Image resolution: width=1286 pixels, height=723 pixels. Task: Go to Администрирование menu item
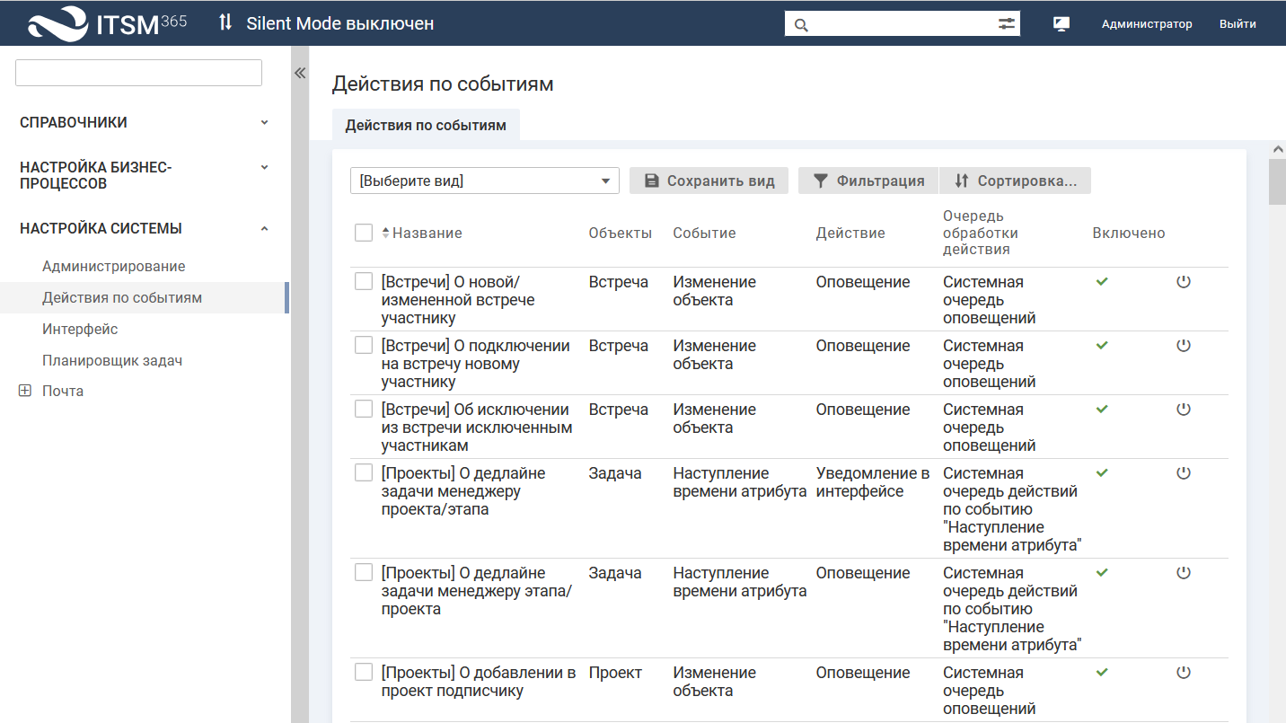click(114, 266)
